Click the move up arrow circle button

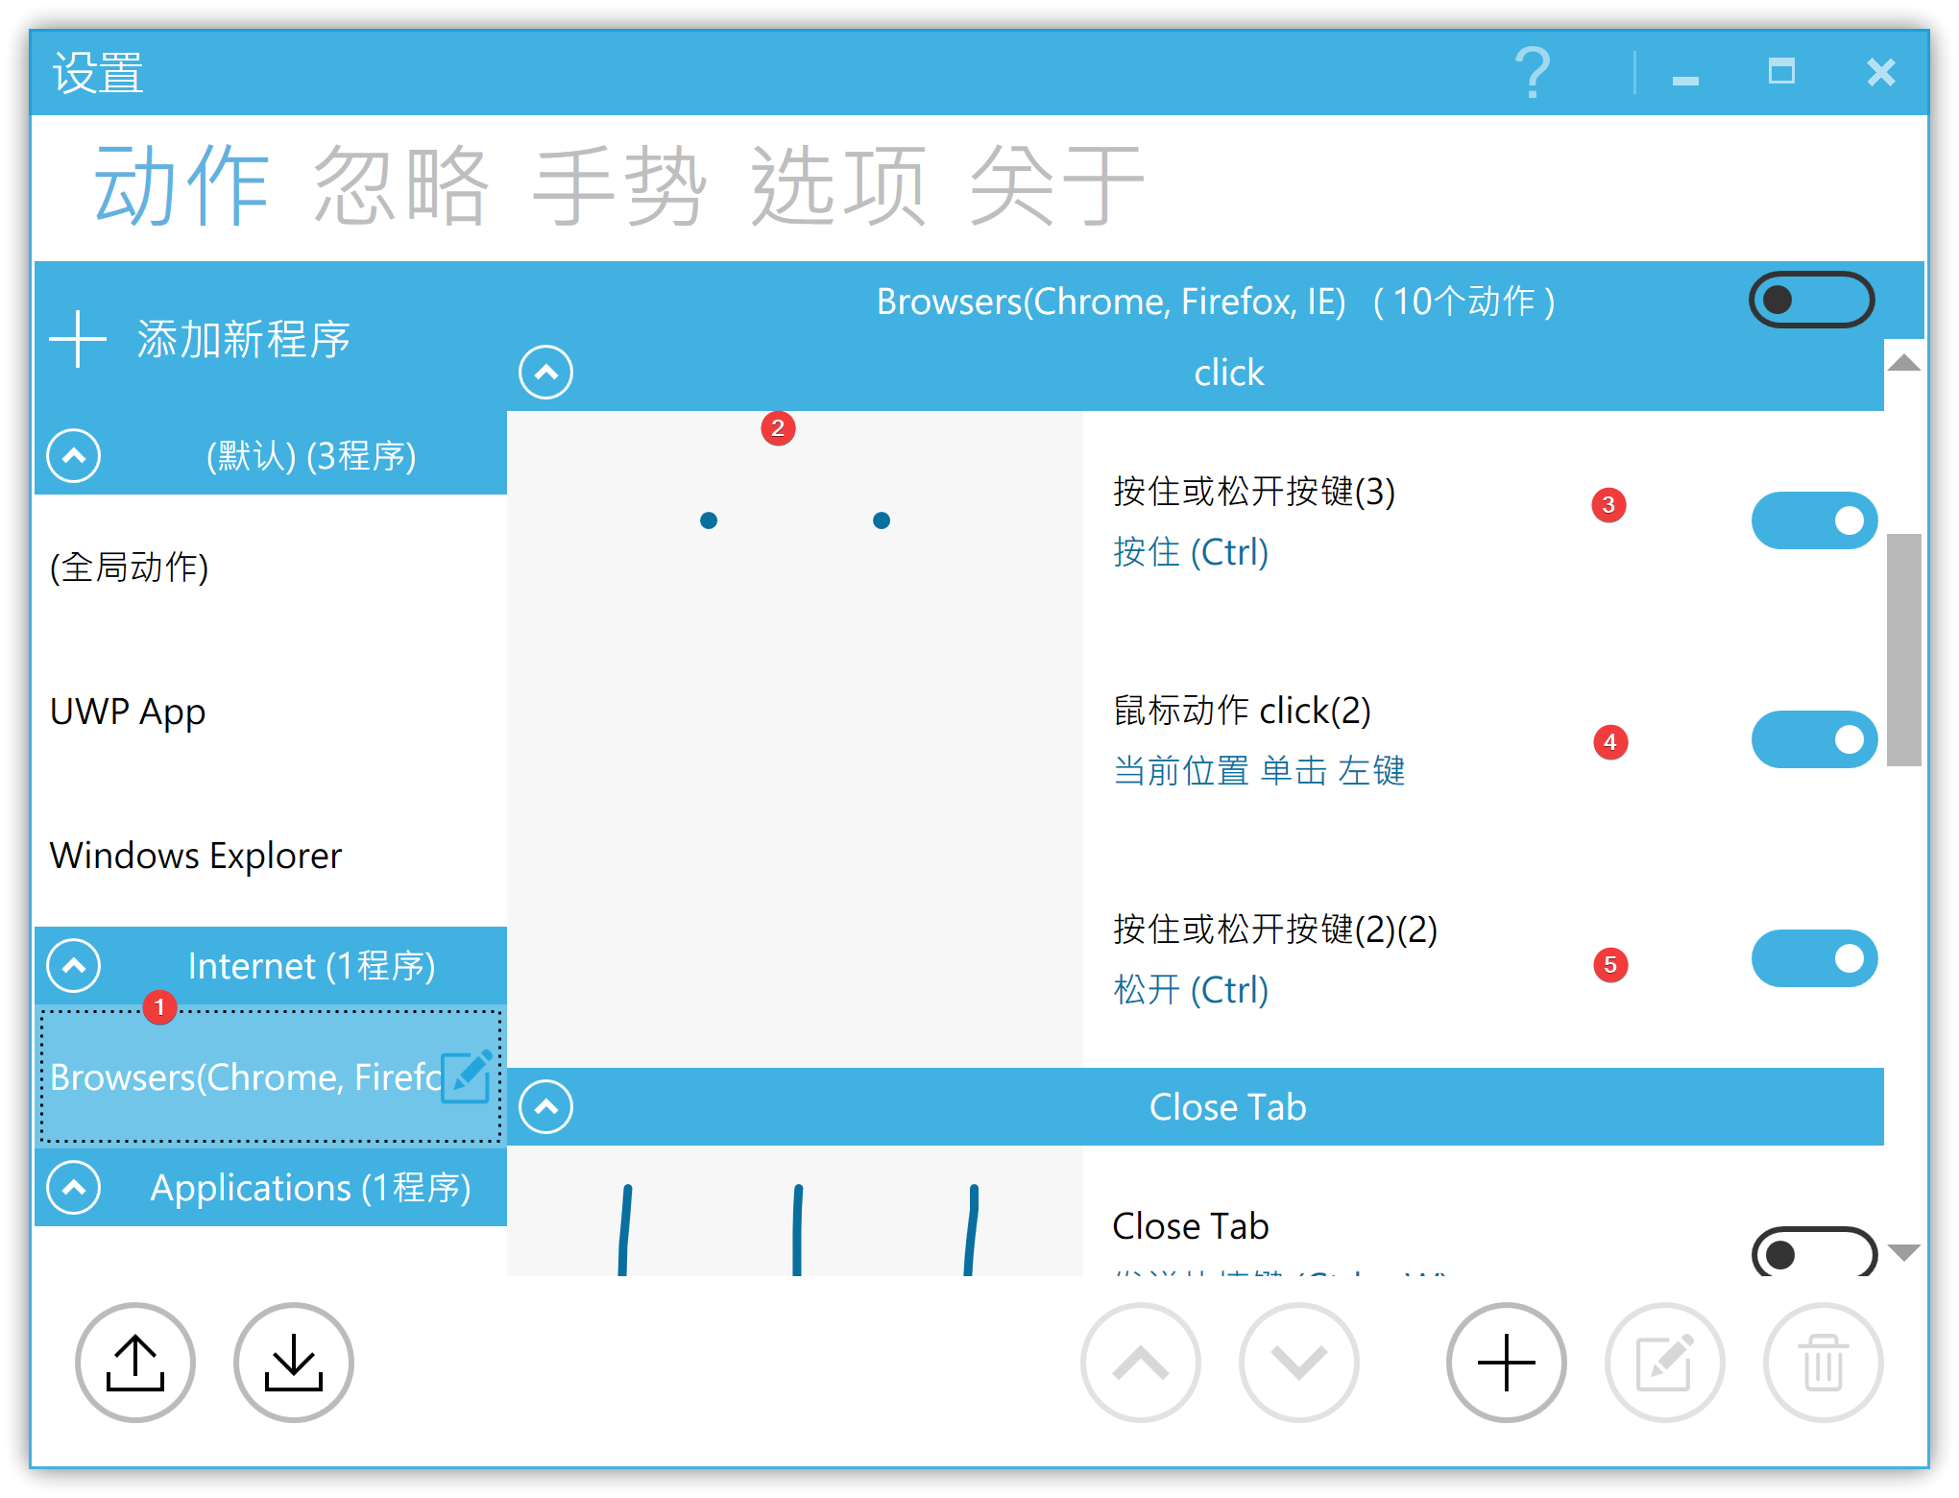1141,1362
